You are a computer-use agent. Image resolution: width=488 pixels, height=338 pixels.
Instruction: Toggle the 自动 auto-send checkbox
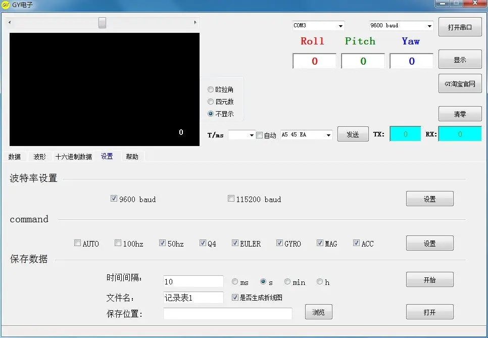pyautogui.click(x=259, y=135)
